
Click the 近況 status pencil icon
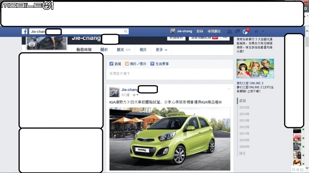pyautogui.click(x=111, y=64)
